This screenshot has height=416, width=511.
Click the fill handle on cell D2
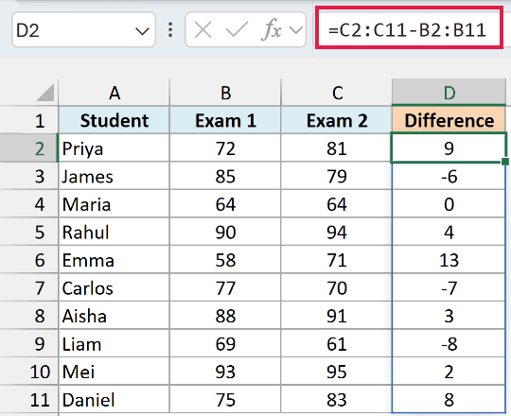(505, 162)
